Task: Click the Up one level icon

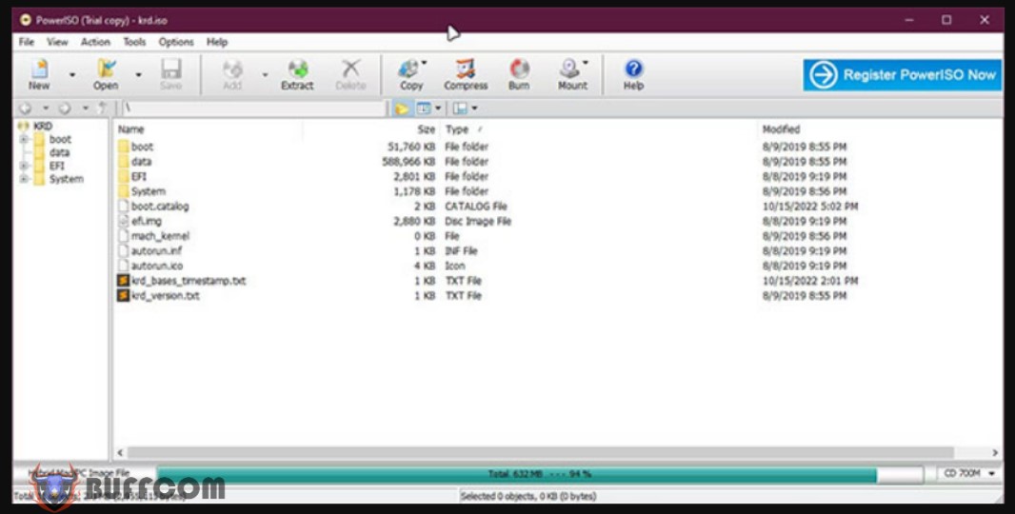Action: (102, 109)
